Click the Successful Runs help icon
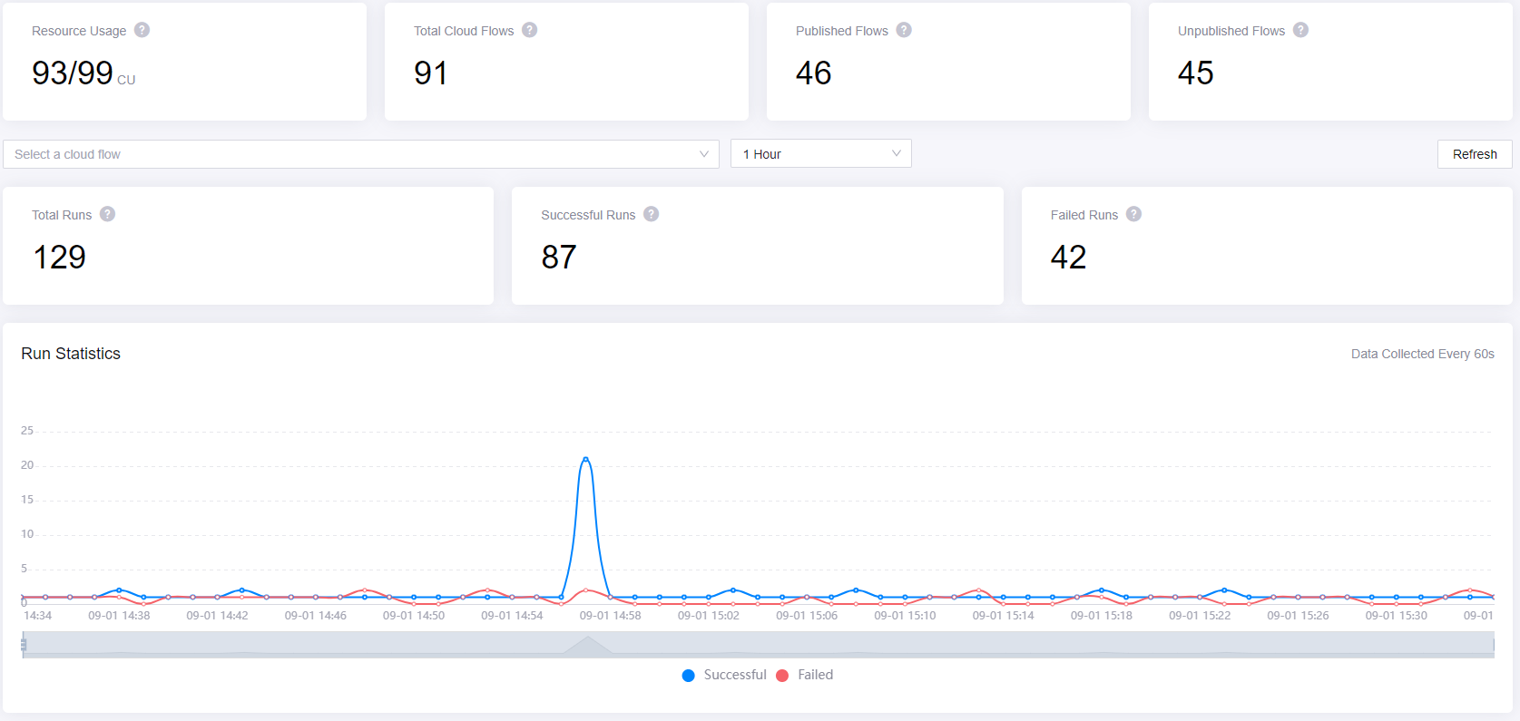This screenshot has width=1520, height=721. [x=651, y=214]
